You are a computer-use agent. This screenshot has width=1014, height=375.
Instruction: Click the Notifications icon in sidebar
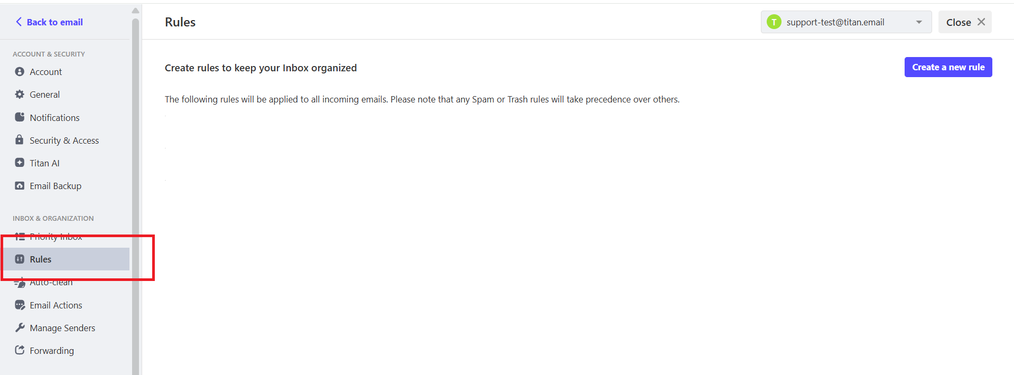tap(20, 117)
